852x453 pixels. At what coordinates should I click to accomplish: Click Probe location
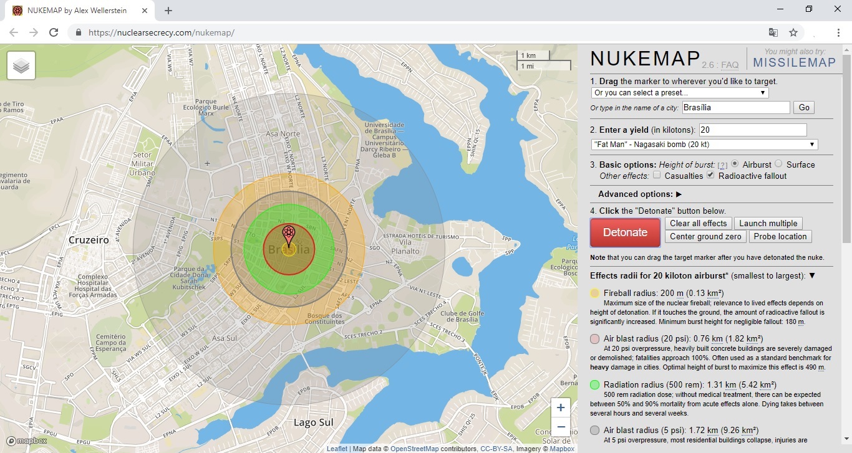(x=780, y=236)
